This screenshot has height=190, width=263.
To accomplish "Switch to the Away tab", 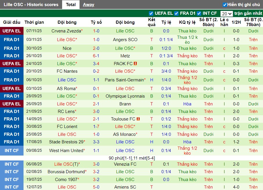I will (89, 5).
